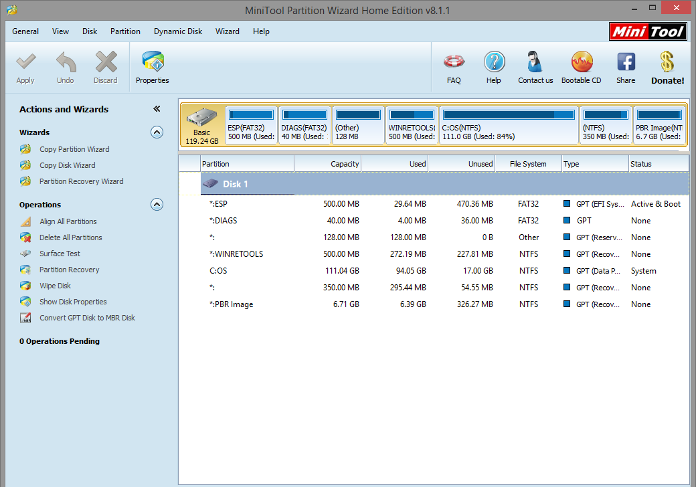Click the Disk 1 drive icon in list
Viewport: 696px width, 487px height.
(210, 183)
